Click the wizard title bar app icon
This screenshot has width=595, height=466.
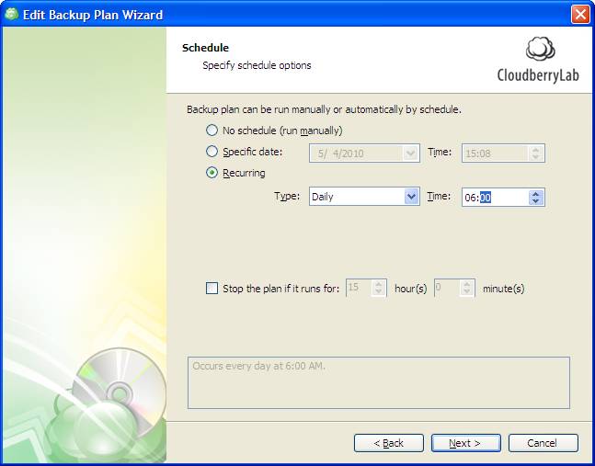(11, 15)
